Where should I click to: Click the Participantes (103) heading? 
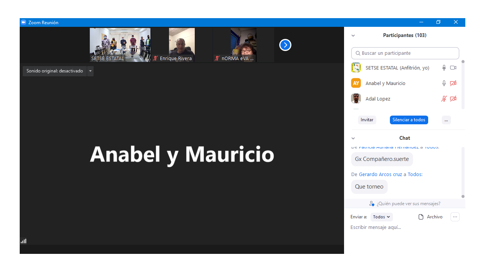405,36
